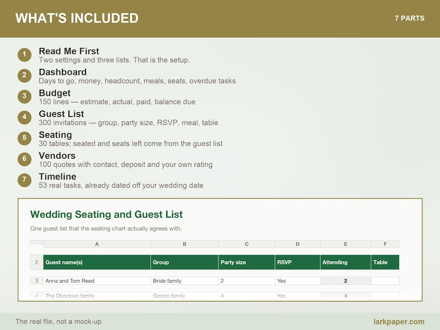
Task: Click the number 4 Guest List badge
Action: pos(24,118)
